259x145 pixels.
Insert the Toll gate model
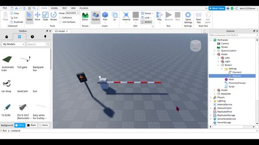pyautogui.click(x=25, y=62)
